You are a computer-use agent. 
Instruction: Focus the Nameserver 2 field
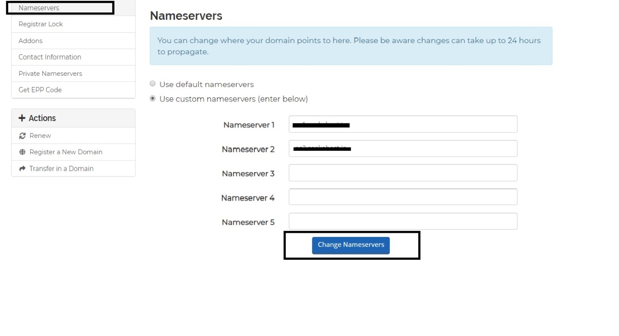(403, 148)
